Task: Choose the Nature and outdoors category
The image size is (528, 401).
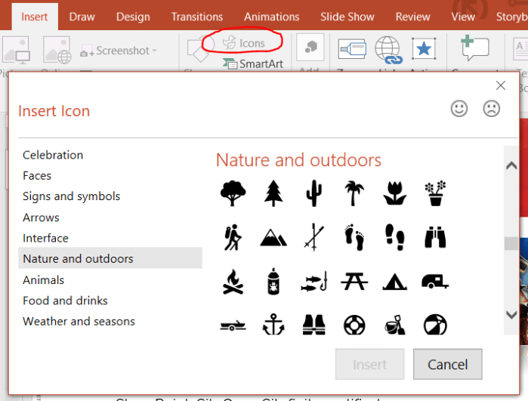Action: 110,258
